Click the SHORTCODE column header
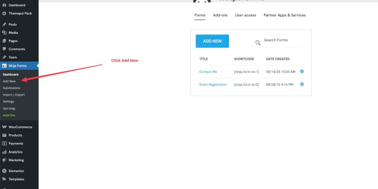The image size is (378, 189). 244,59
